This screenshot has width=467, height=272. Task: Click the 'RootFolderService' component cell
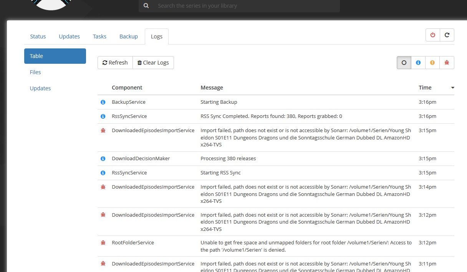click(133, 243)
